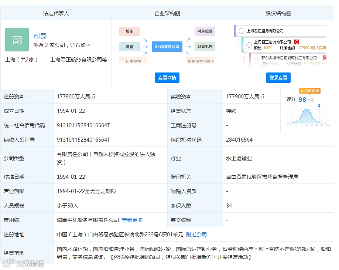Select the 小于50人 staff size value
This screenshot has height=270, width=339.
(x=68, y=206)
